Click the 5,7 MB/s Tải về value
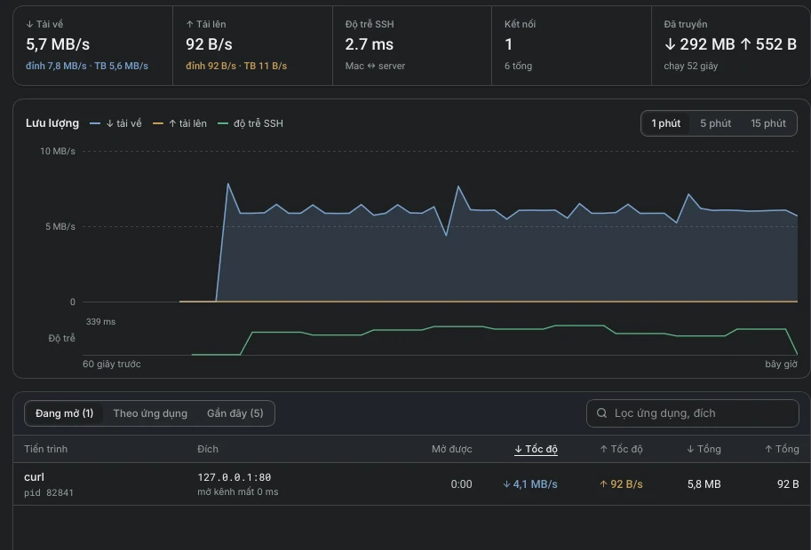 click(58, 44)
